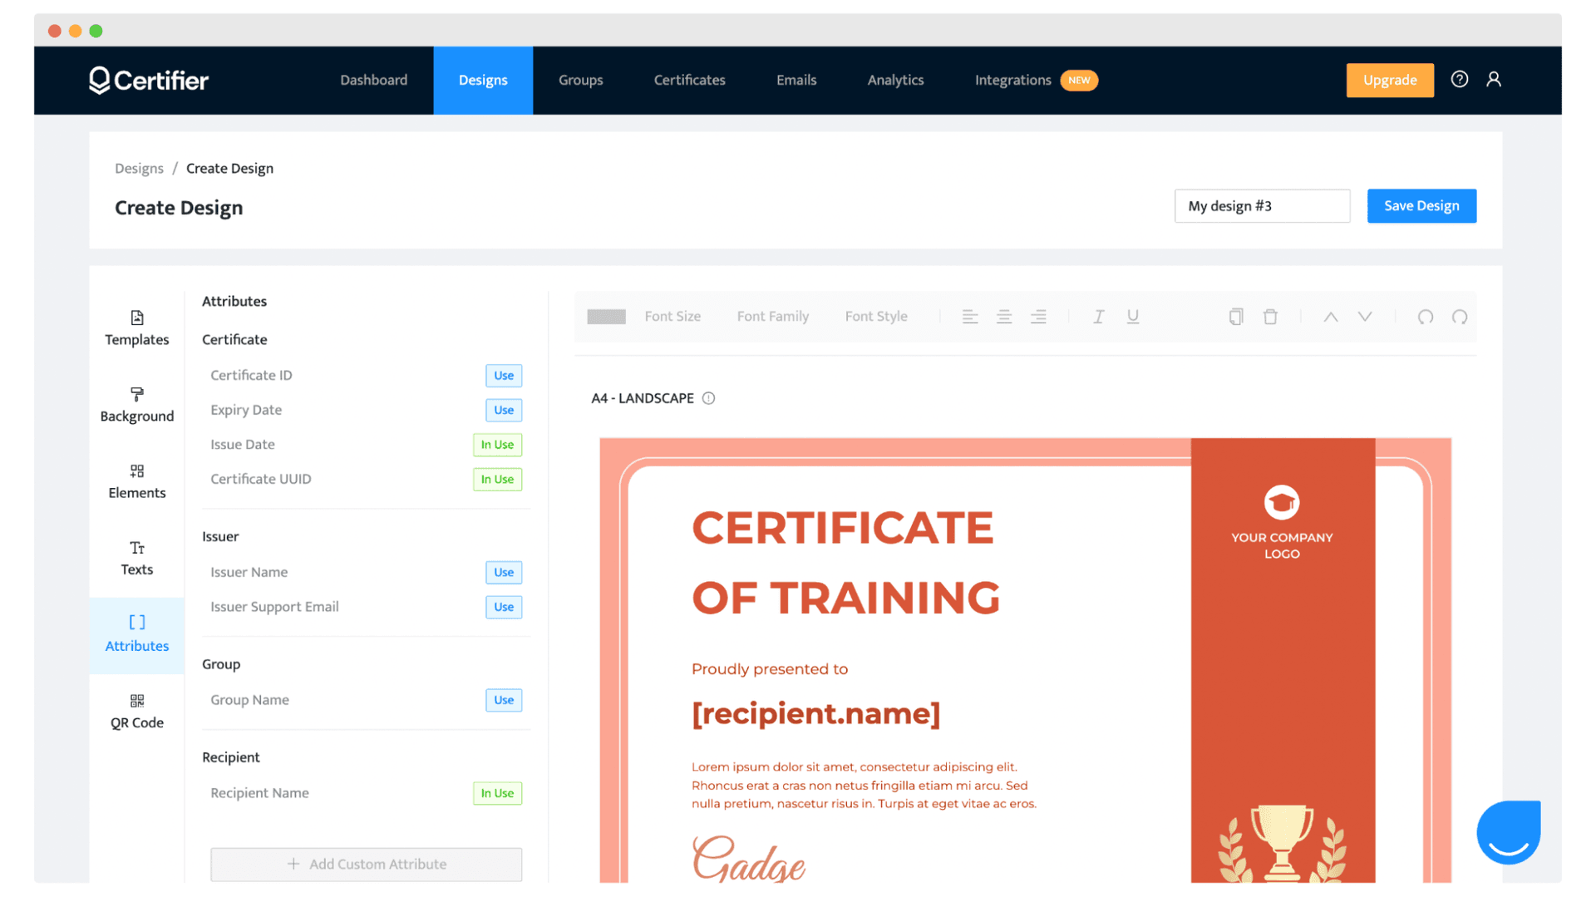
Task: Use the Group Name attribute
Action: click(x=503, y=700)
